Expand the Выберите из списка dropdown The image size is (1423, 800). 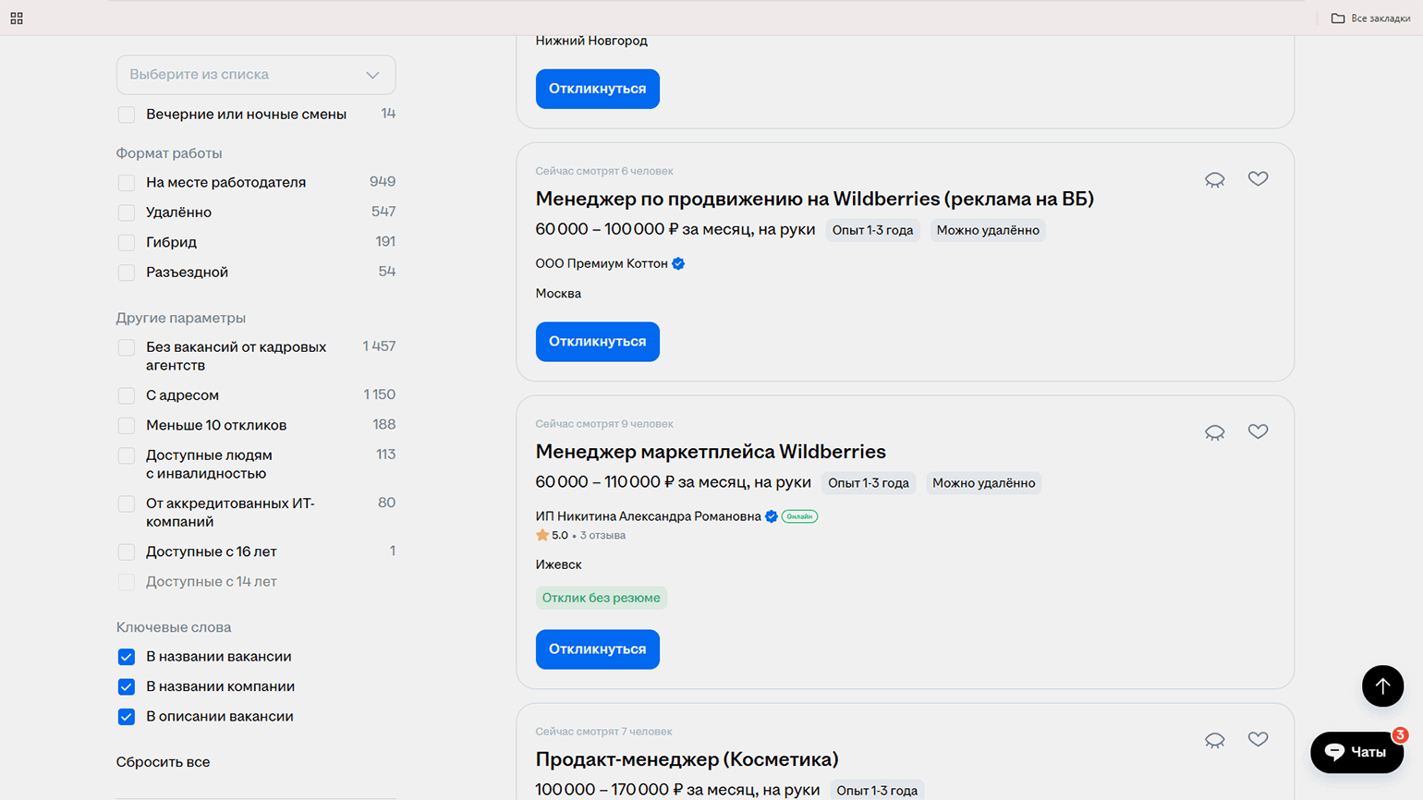[x=256, y=75]
